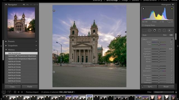Click the Saturation slider handle
This screenshot has height=100, width=179.
(159, 71)
